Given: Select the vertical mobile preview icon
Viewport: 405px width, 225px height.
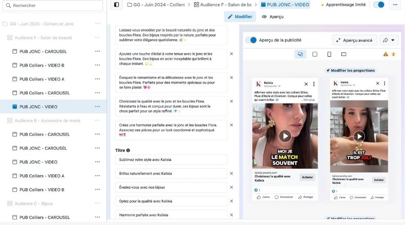Looking at the screenshot, I should click(x=329, y=54).
